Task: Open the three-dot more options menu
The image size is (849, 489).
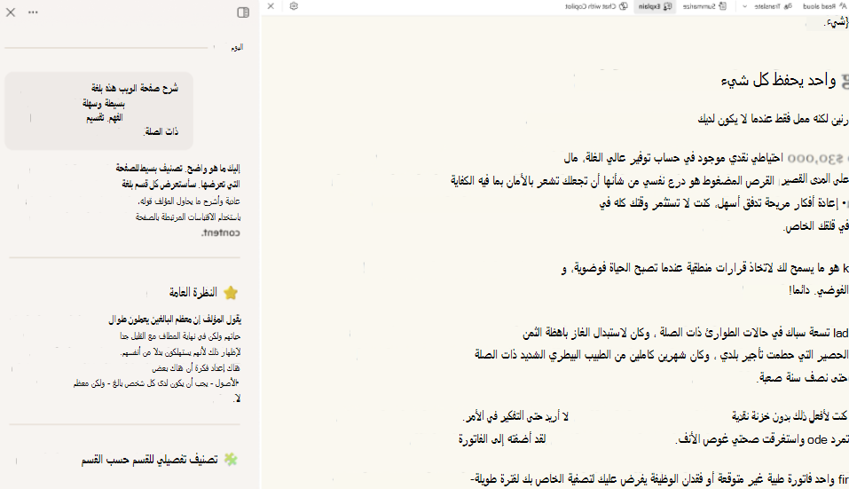Action: [x=33, y=12]
